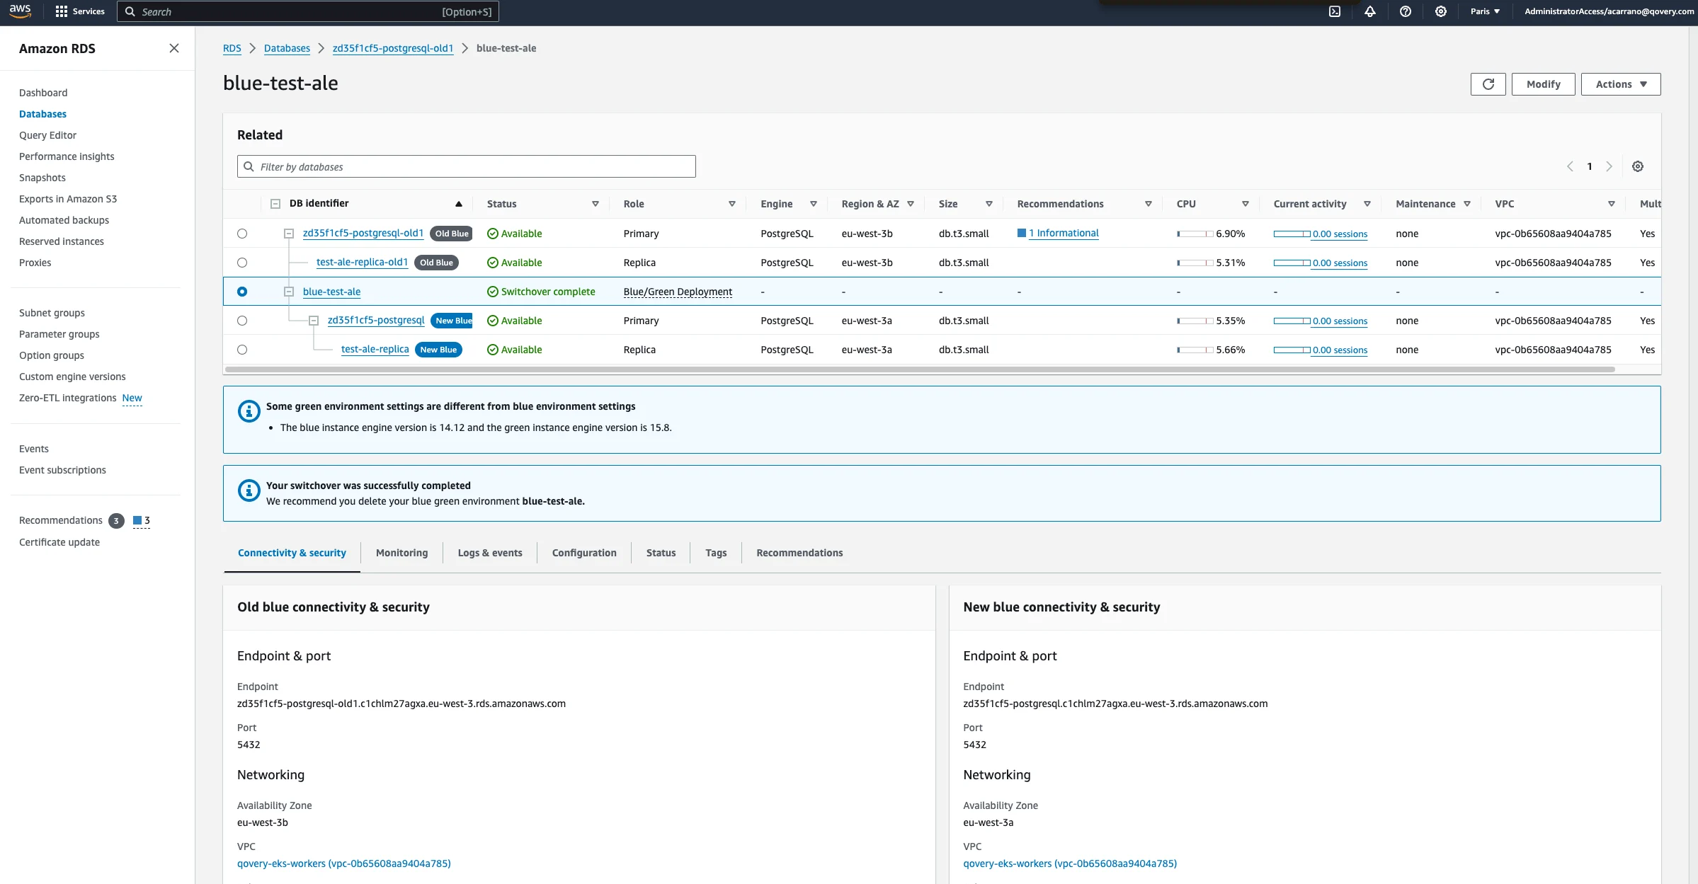1698x884 pixels.
Task: Open Snapshots in the sidebar
Action: 42,178
